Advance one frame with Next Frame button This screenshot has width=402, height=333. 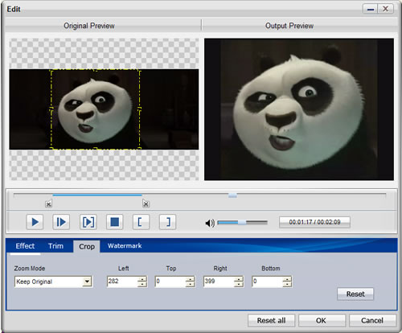click(x=61, y=222)
